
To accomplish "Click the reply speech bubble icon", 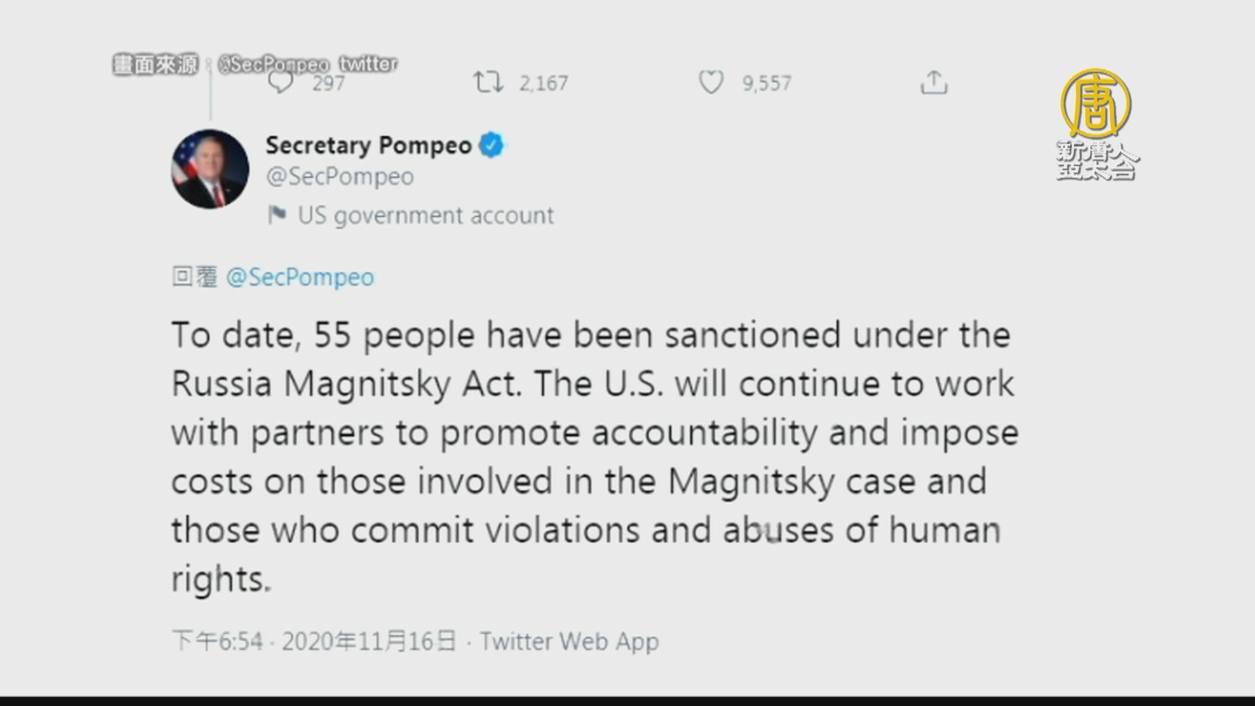I will point(282,83).
